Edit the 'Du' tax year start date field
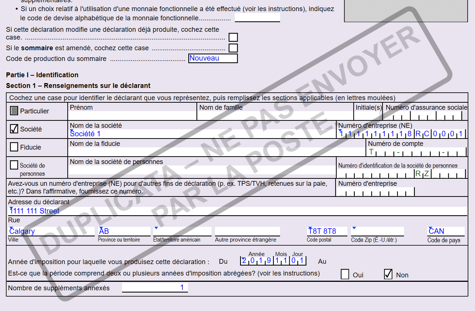475x311 pixels. point(273,261)
